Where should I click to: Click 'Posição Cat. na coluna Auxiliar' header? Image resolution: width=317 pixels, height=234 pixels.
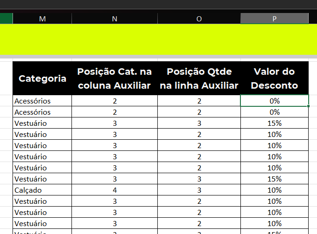click(x=115, y=78)
